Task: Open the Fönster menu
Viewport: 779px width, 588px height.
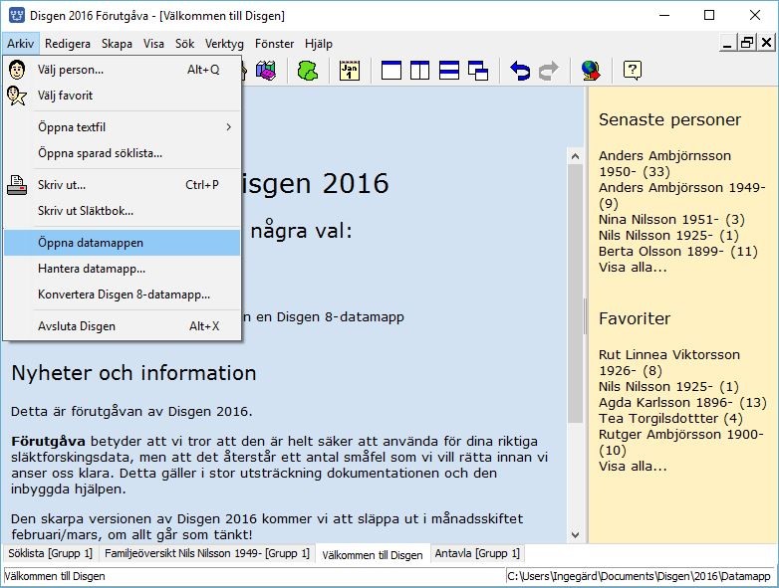Action: coord(274,44)
